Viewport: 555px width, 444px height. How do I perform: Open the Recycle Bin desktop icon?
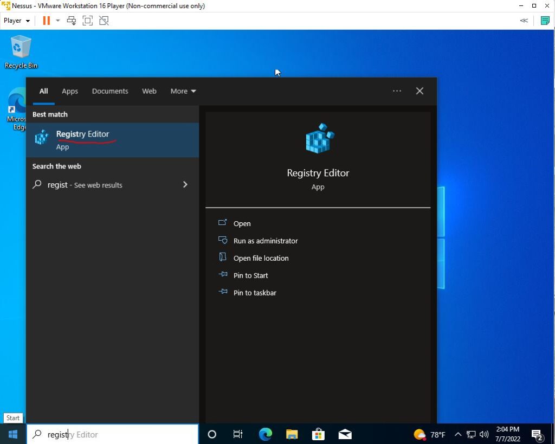click(21, 52)
